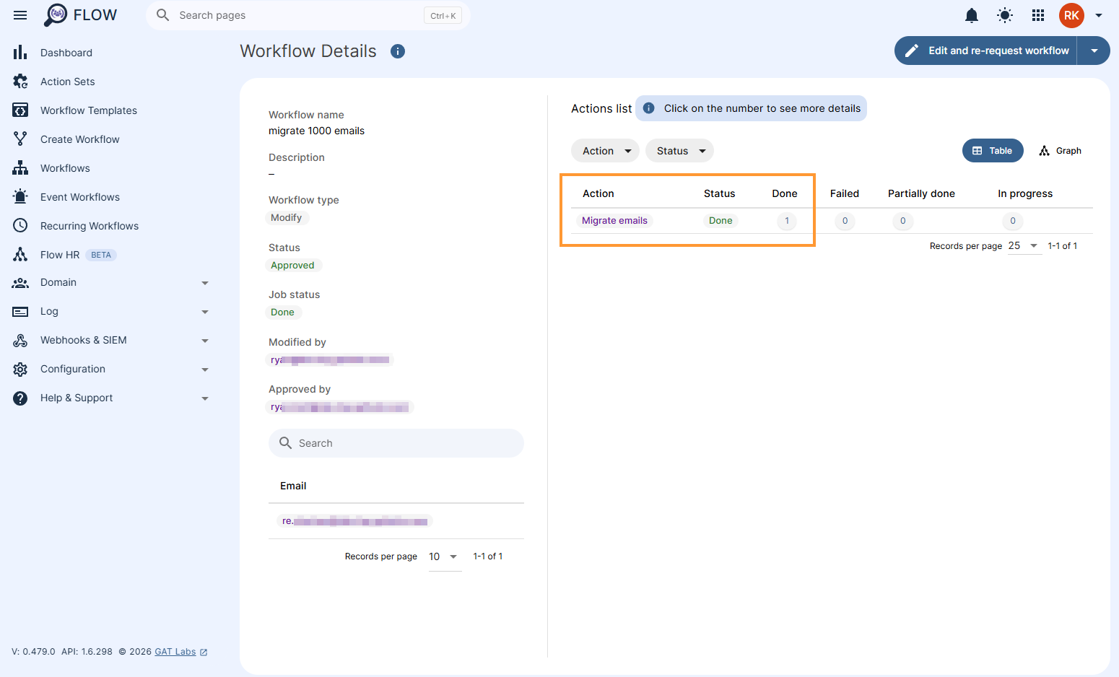Click the Flow HR sidebar icon
This screenshot has width=1119, height=677.
20,255
